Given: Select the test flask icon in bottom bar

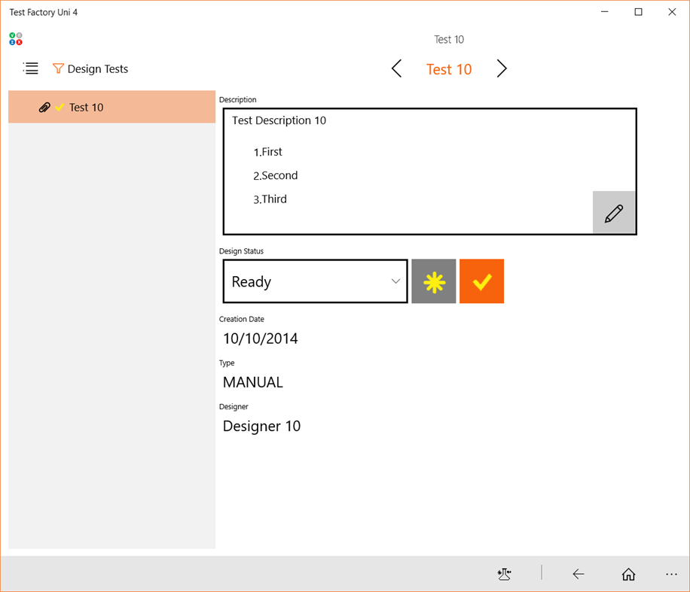Looking at the screenshot, I should point(504,574).
